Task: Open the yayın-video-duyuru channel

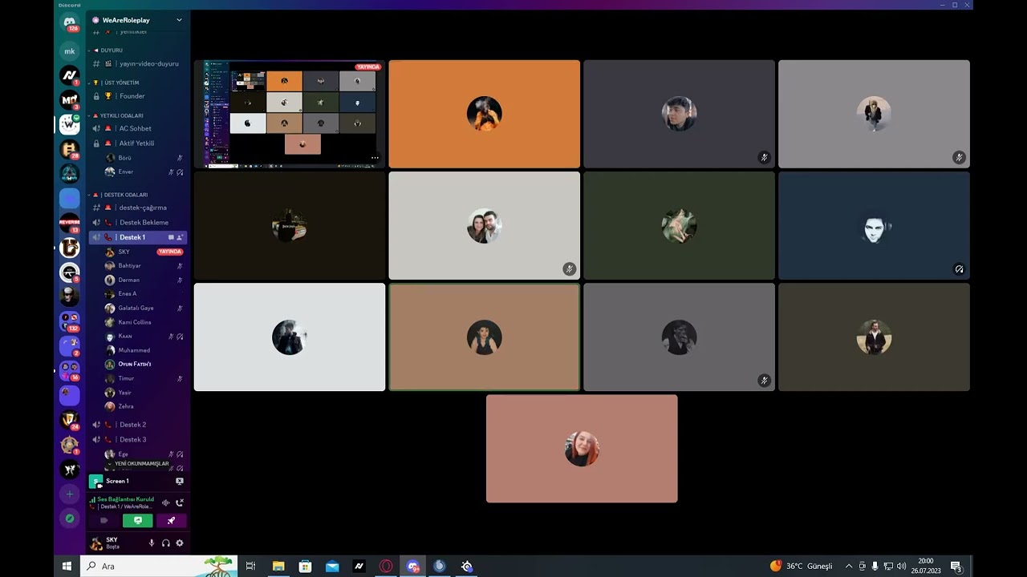Action: tap(138, 63)
